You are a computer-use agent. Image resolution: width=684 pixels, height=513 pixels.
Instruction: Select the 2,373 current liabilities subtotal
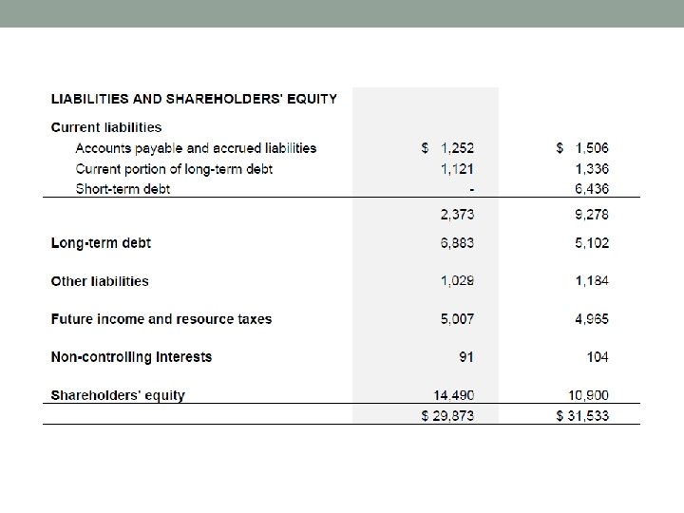[457, 215]
